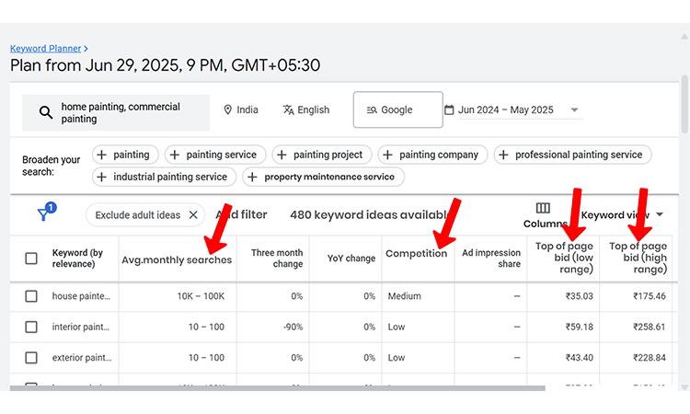
Task: Sort by Top of page bid (low range)
Action: (x=564, y=258)
